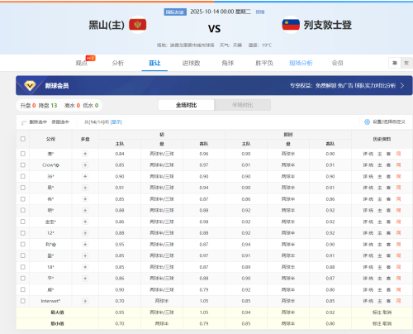Open the settings hexagon icon above table
Viewport: 413px width, 334px height.
pyautogui.click(x=367, y=122)
